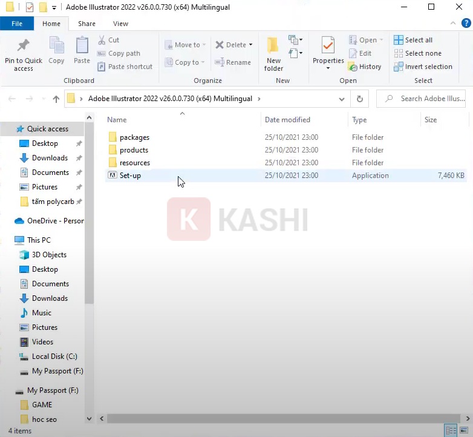Screen dimensions: 473x437
Task: Open the File menu tab
Action: pos(17,24)
